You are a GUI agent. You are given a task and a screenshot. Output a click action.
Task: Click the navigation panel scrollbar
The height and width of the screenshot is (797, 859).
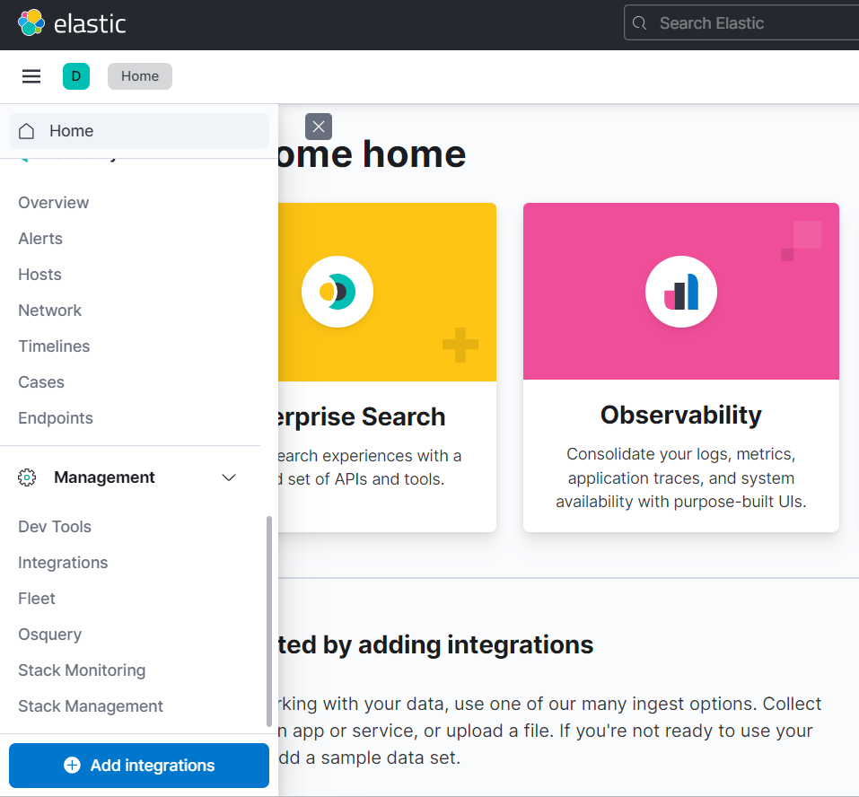point(269,621)
